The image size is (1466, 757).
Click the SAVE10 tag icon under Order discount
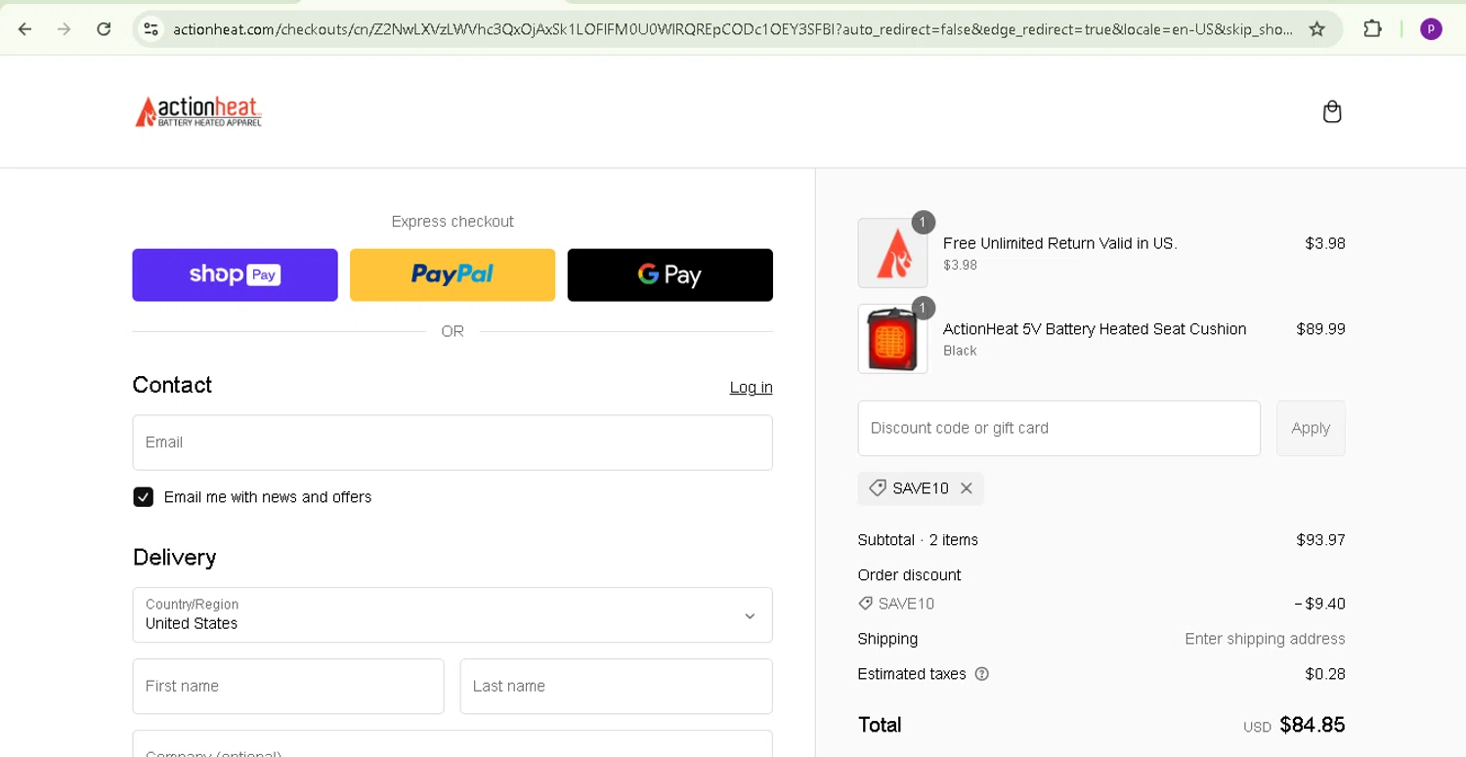click(865, 604)
